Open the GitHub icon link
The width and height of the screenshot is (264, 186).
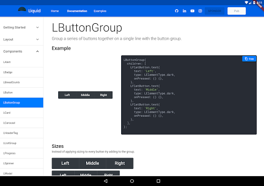point(176,11)
